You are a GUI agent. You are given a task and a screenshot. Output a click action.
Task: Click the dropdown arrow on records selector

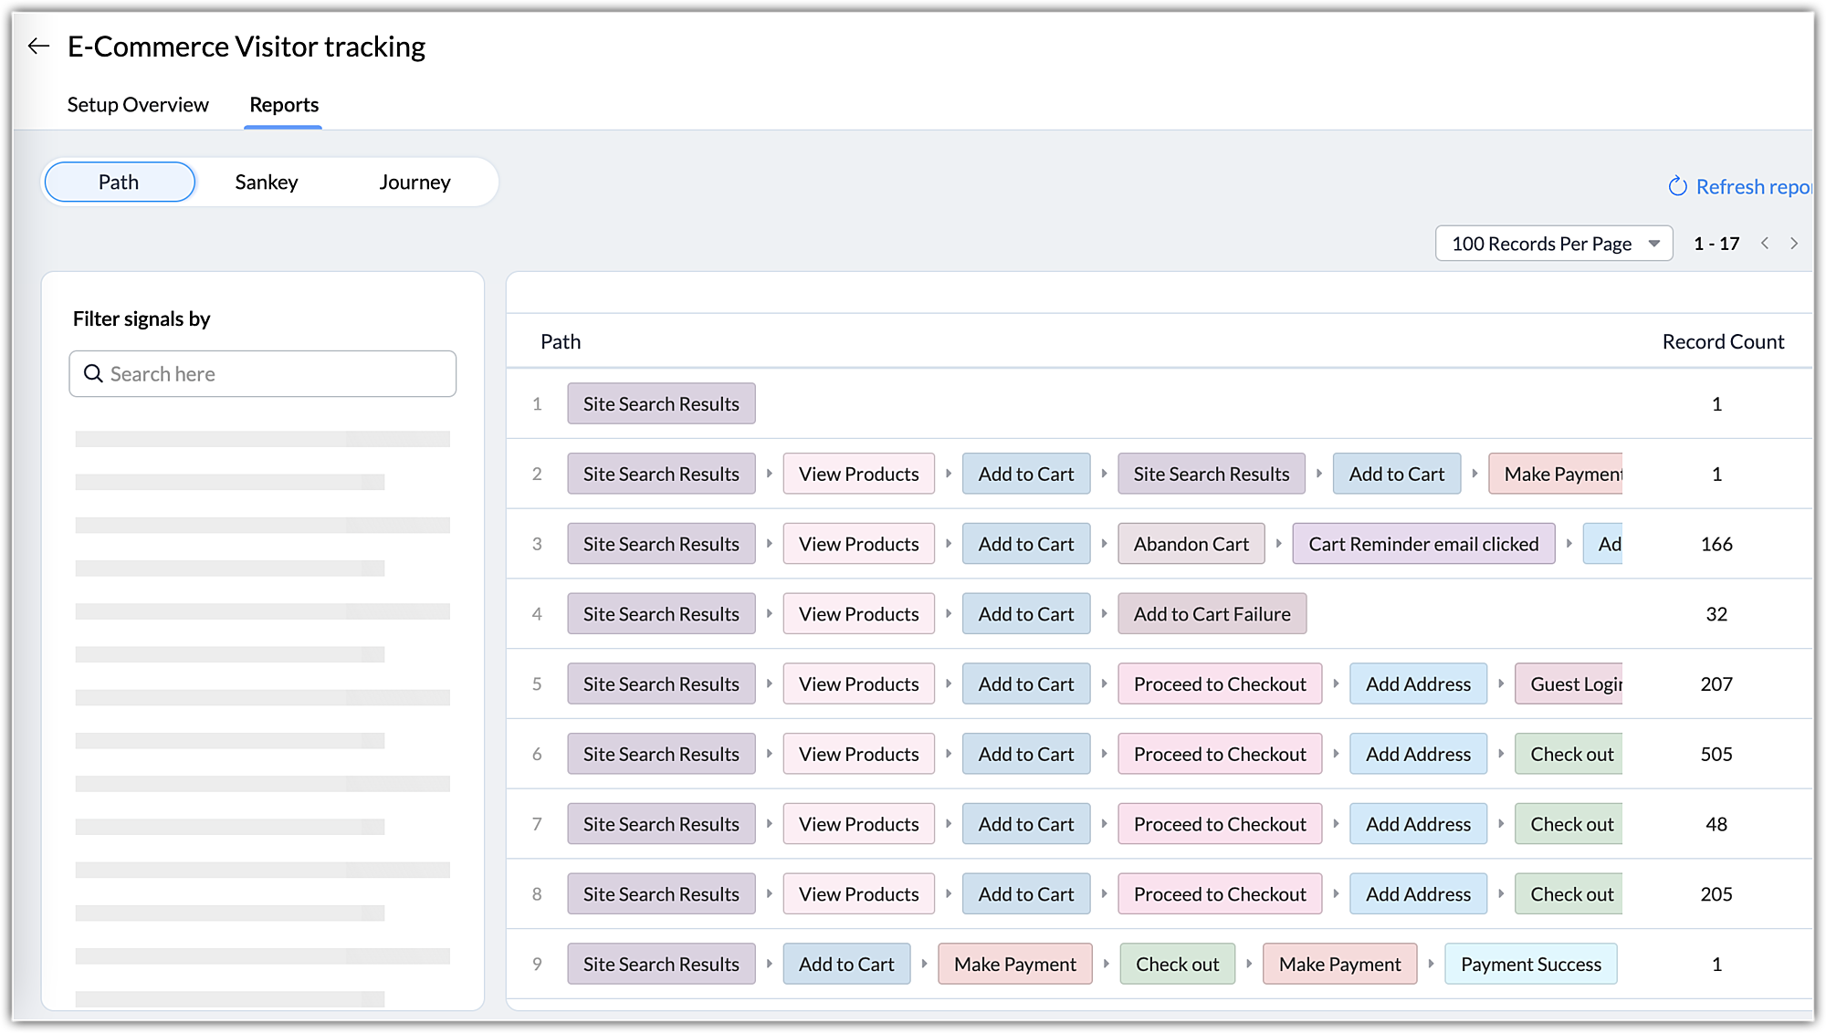[x=1657, y=244]
